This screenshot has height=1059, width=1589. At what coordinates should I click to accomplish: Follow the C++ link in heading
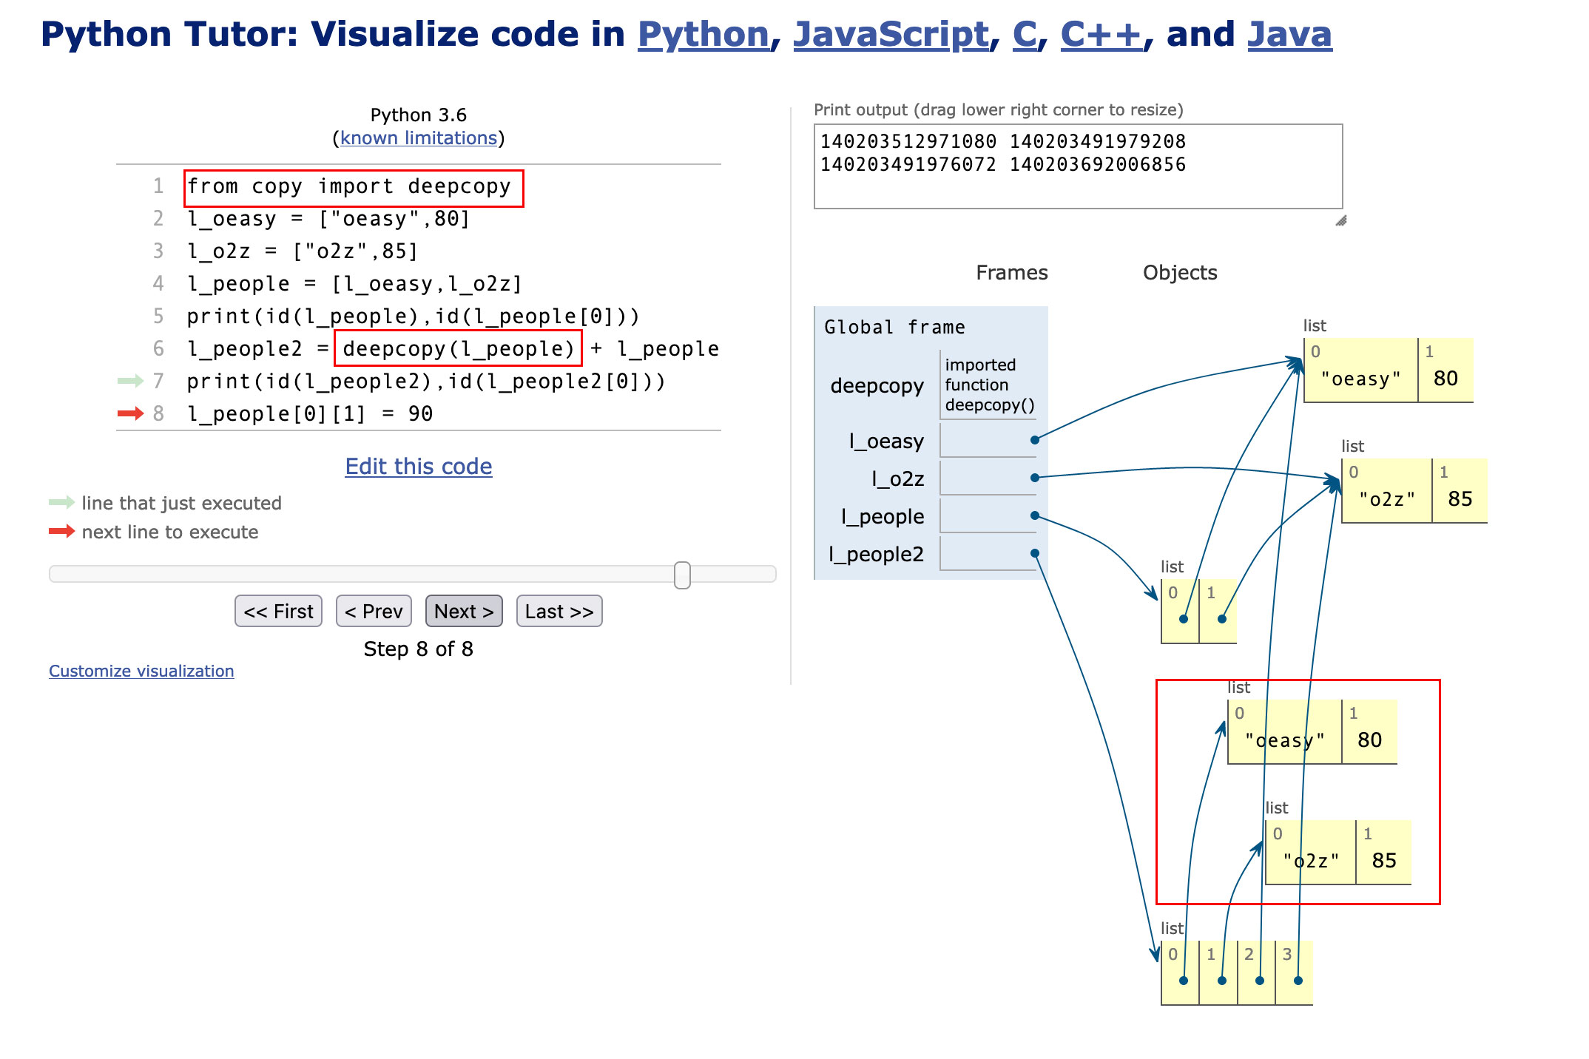pyautogui.click(x=1101, y=35)
